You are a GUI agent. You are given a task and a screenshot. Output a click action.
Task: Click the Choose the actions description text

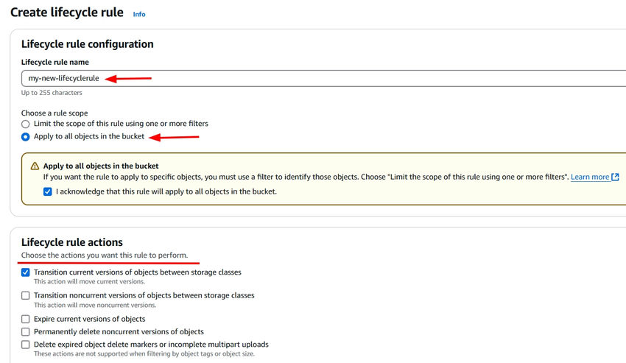99,255
